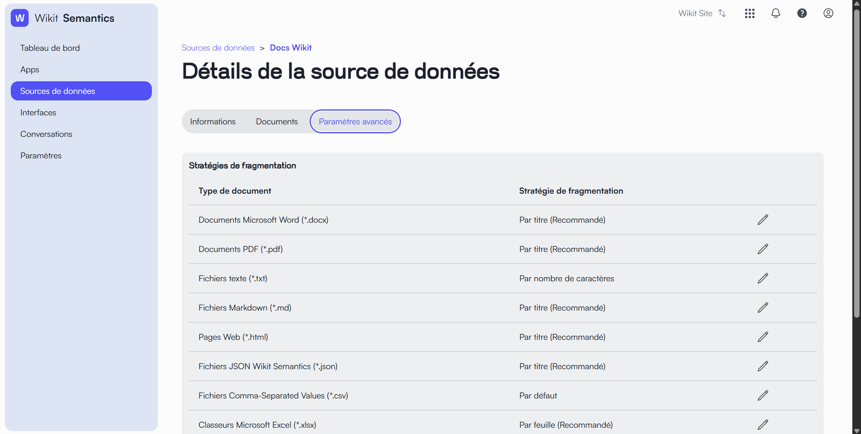The height and width of the screenshot is (434, 861).
Task: Click the Stratégie de fragmentation column header
Action: pos(571,191)
